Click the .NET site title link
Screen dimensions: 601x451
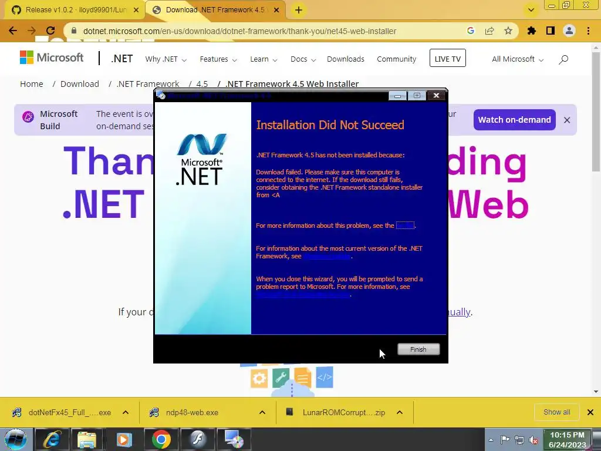(122, 59)
